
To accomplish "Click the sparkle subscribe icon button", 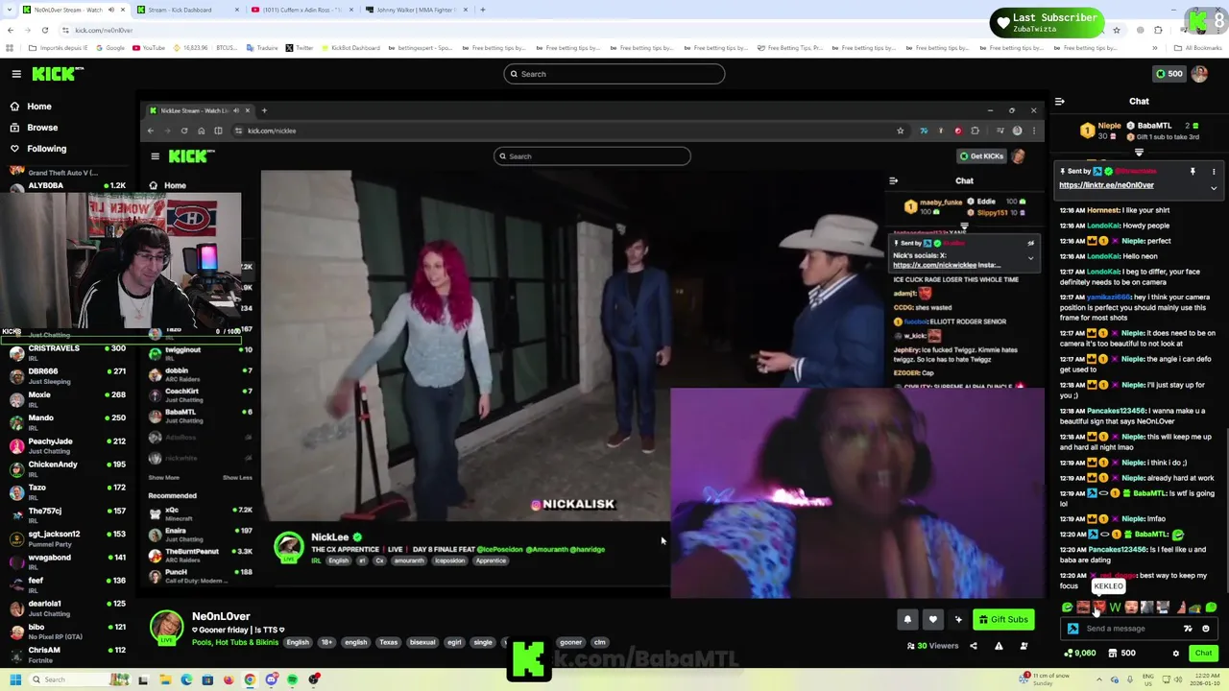I will [x=957, y=620].
